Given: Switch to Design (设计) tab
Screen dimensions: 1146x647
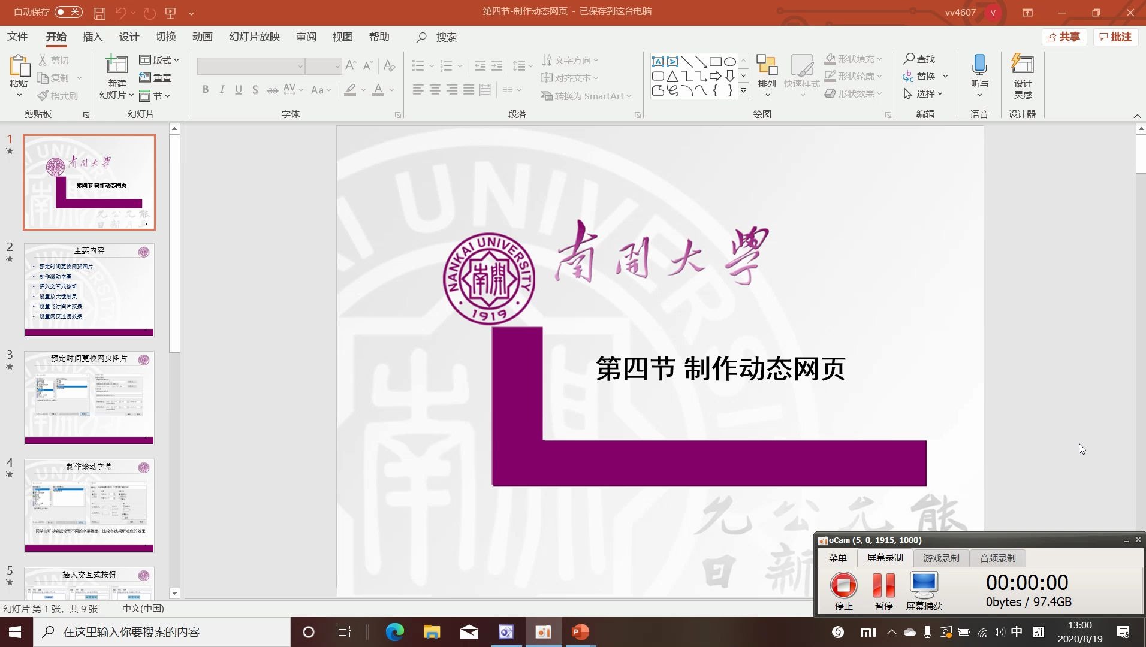Looking at the screenshot, I should (129, 37).
